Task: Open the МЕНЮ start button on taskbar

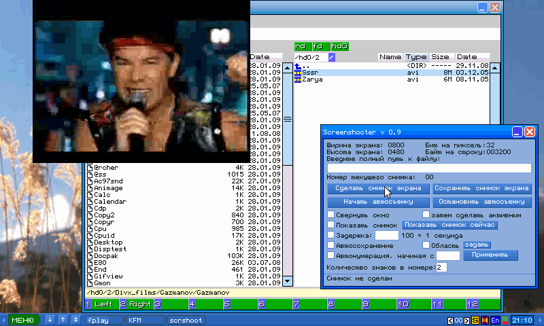Action: tap(22, 320)
